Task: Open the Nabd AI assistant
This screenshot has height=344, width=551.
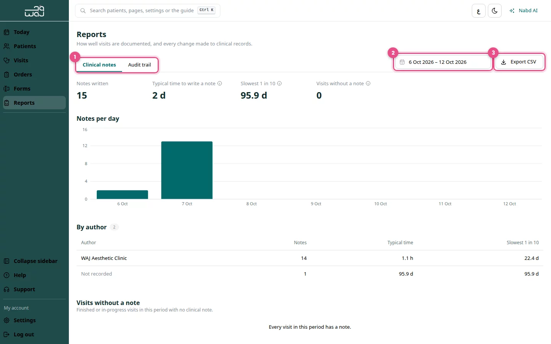Action: coord(523,11)
